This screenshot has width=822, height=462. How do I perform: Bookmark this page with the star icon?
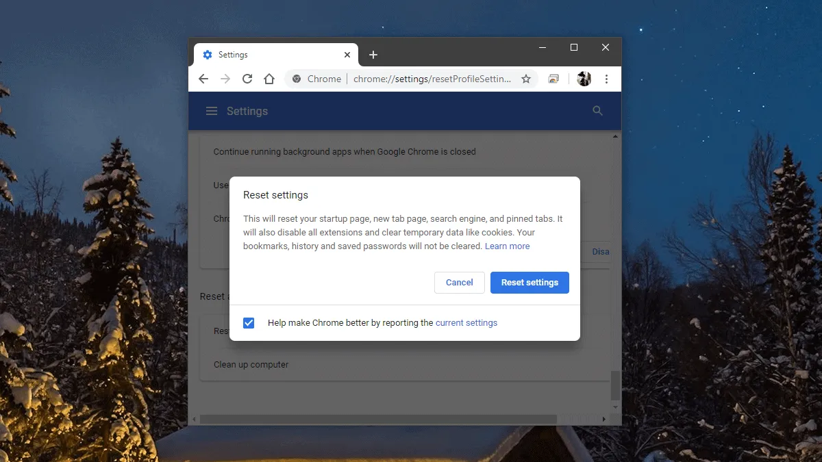click(x=526, y=79)
